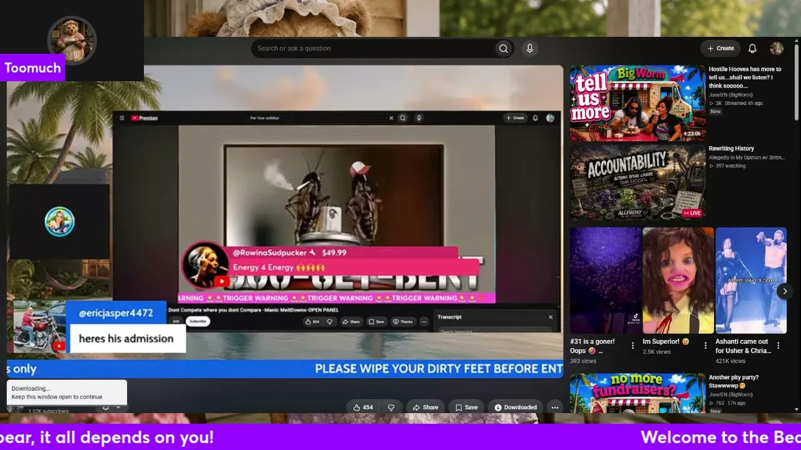The height and width of the screenshot is (450, 801).
Task: Dislike the current video
Action: point(391,407)
